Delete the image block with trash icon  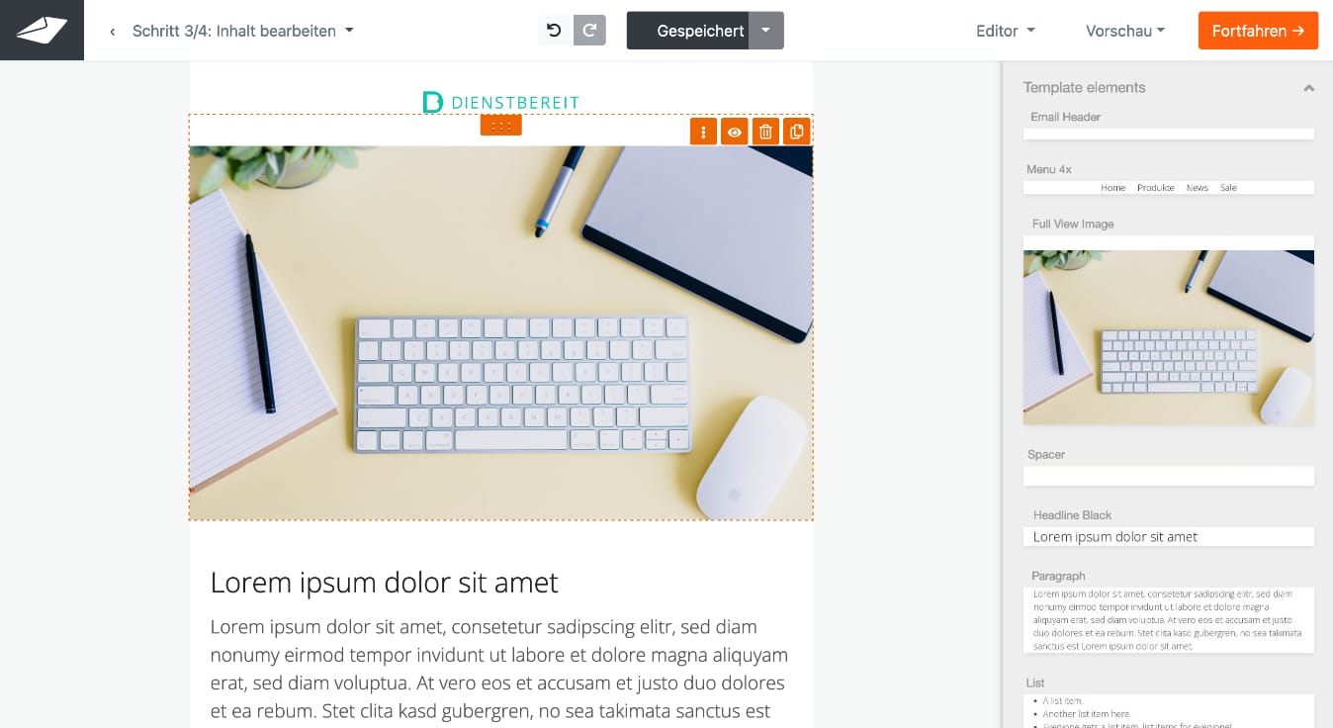coord(765,132)
